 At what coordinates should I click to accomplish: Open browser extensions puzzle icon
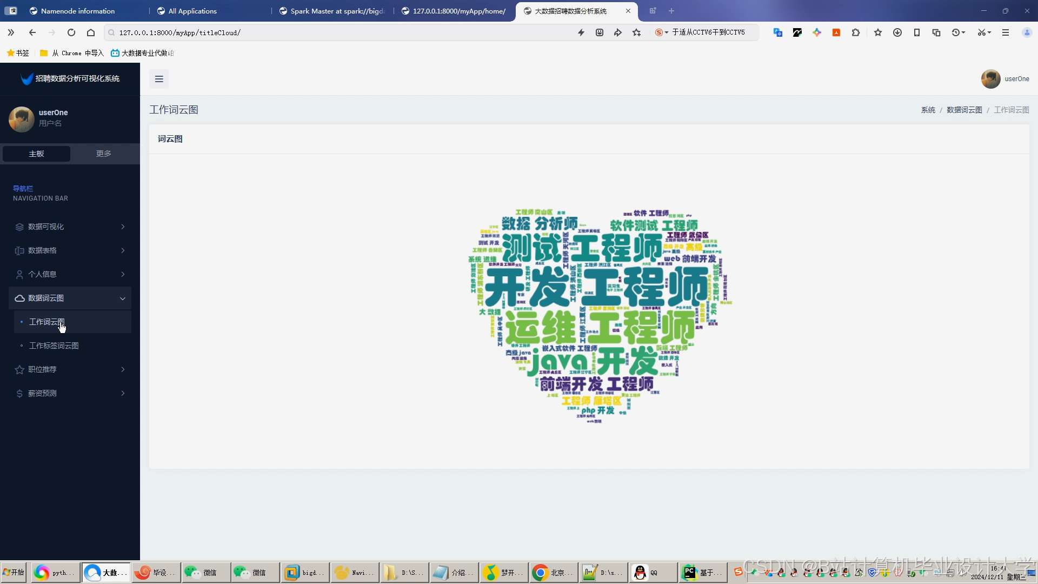856,32
